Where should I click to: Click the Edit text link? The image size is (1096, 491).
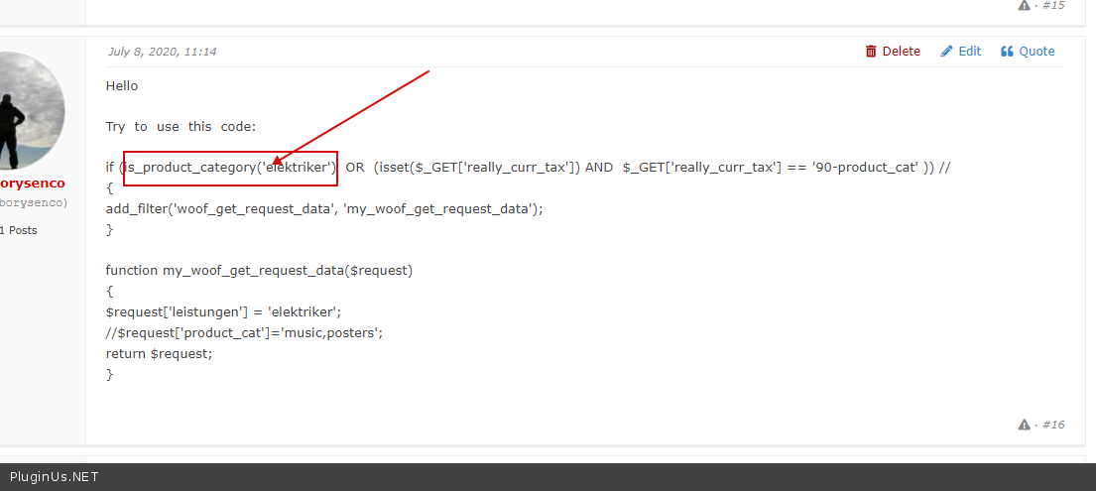(x=969, y=52)
